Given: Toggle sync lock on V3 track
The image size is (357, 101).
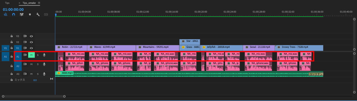Looking at the screenshot, I should (x=25, y=36).
